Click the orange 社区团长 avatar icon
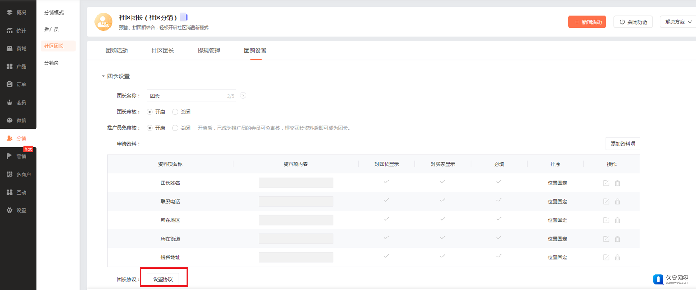Screen dimensions: 696x290 pyautogui.click(x=103, y=22)
